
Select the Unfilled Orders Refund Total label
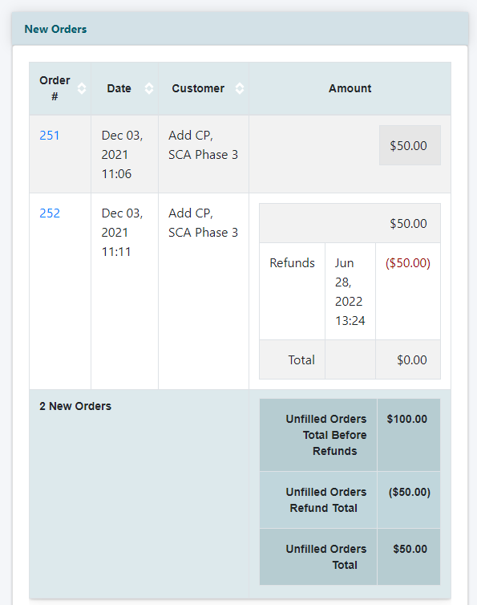point(326,500)
